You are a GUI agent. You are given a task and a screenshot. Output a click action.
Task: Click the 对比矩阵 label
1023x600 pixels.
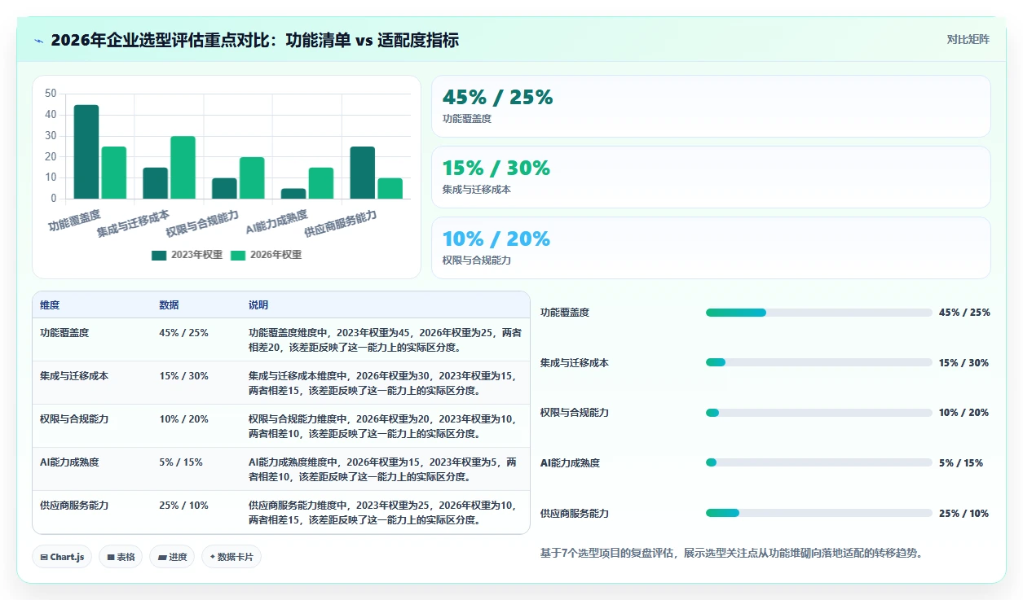click(x=968, y=39)
